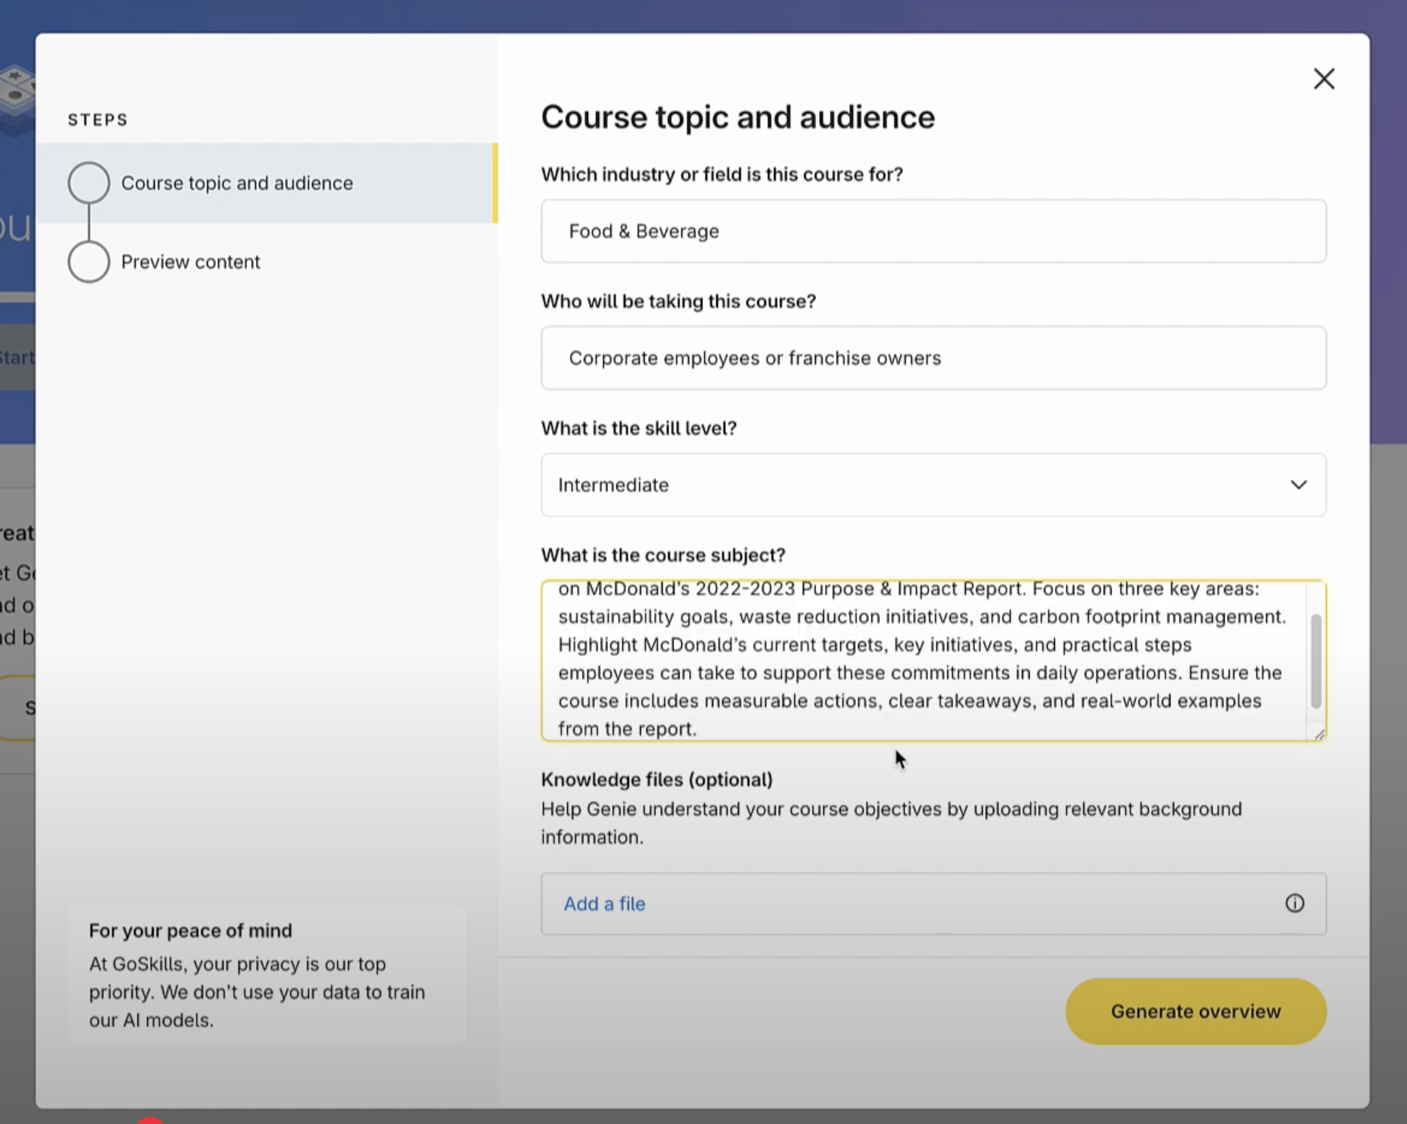Edit the audience field Corporate employees
This screenshot has width=1407, height=1124.
pyautogui.click(x=933, y=358)
